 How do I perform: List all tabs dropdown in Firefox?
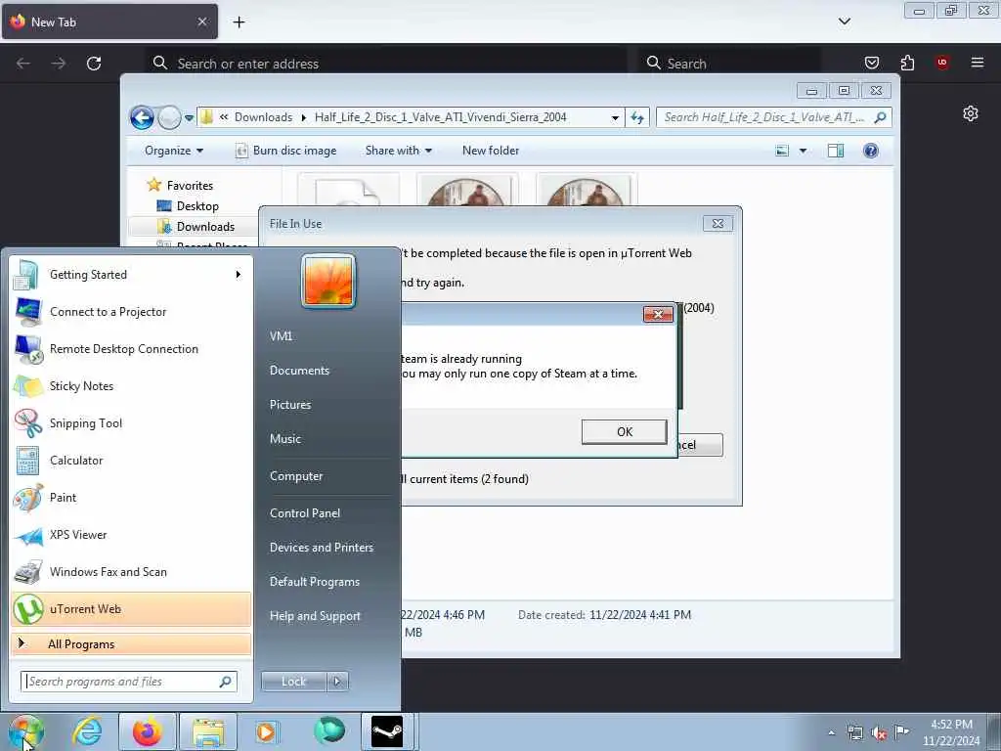tap(844, 22)
